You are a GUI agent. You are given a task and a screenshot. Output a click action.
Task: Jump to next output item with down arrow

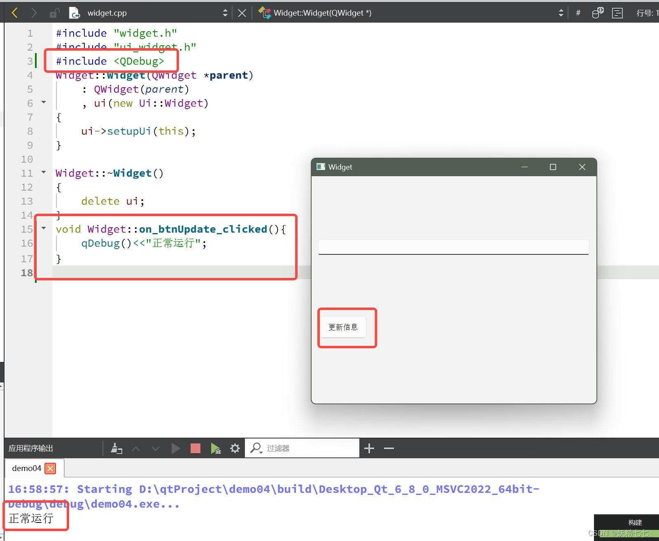pyautogui.click(x=156, y=448)
